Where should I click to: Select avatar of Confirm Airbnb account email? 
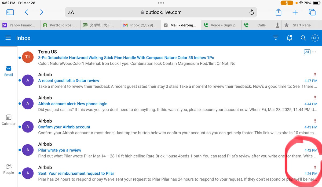click(28, 127)
